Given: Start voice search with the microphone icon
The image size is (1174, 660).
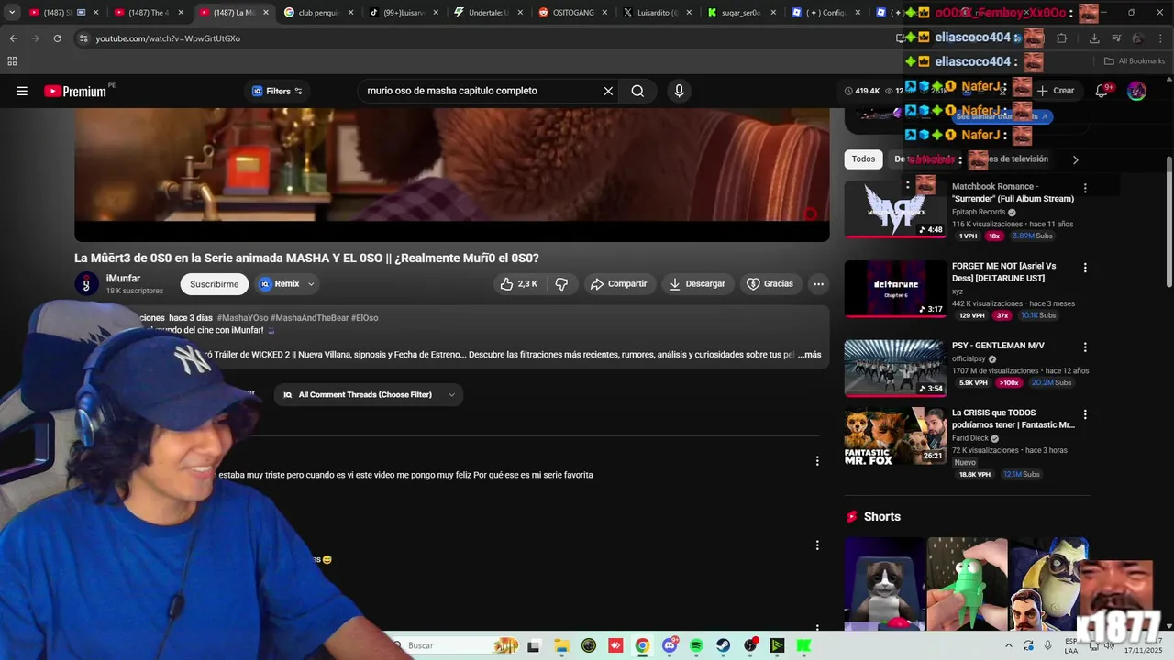Looking at the screenshot, I should point(679,91).
